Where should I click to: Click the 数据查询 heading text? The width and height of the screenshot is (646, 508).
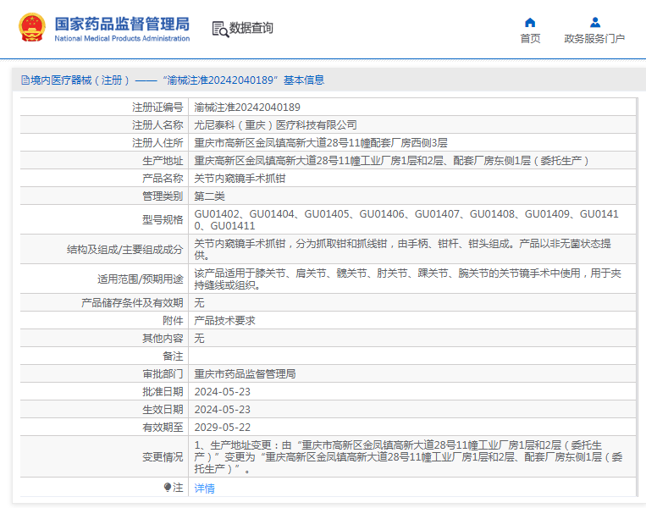pyautogui.click(x=251, y=28)
